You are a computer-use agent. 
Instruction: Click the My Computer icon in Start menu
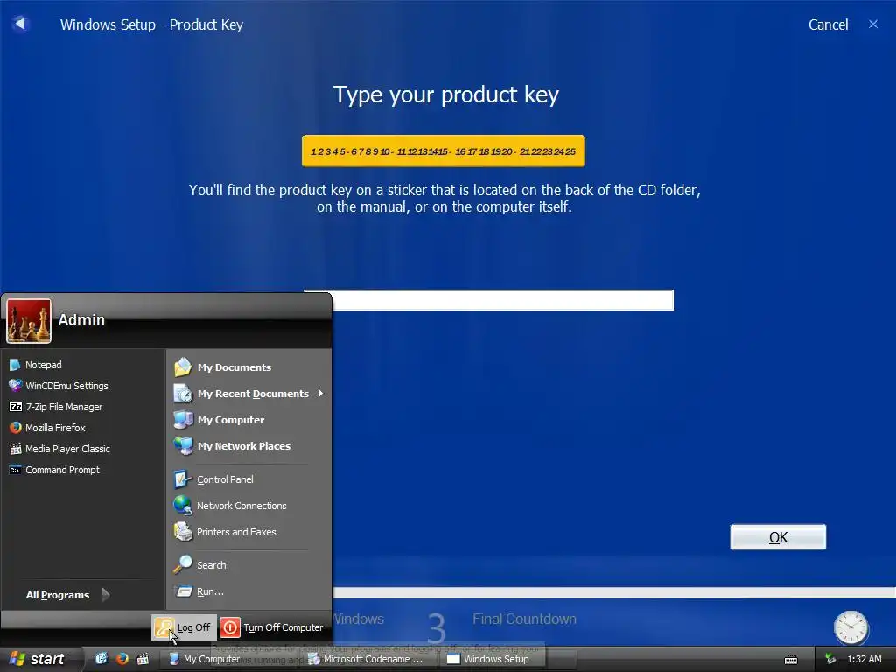183,419
